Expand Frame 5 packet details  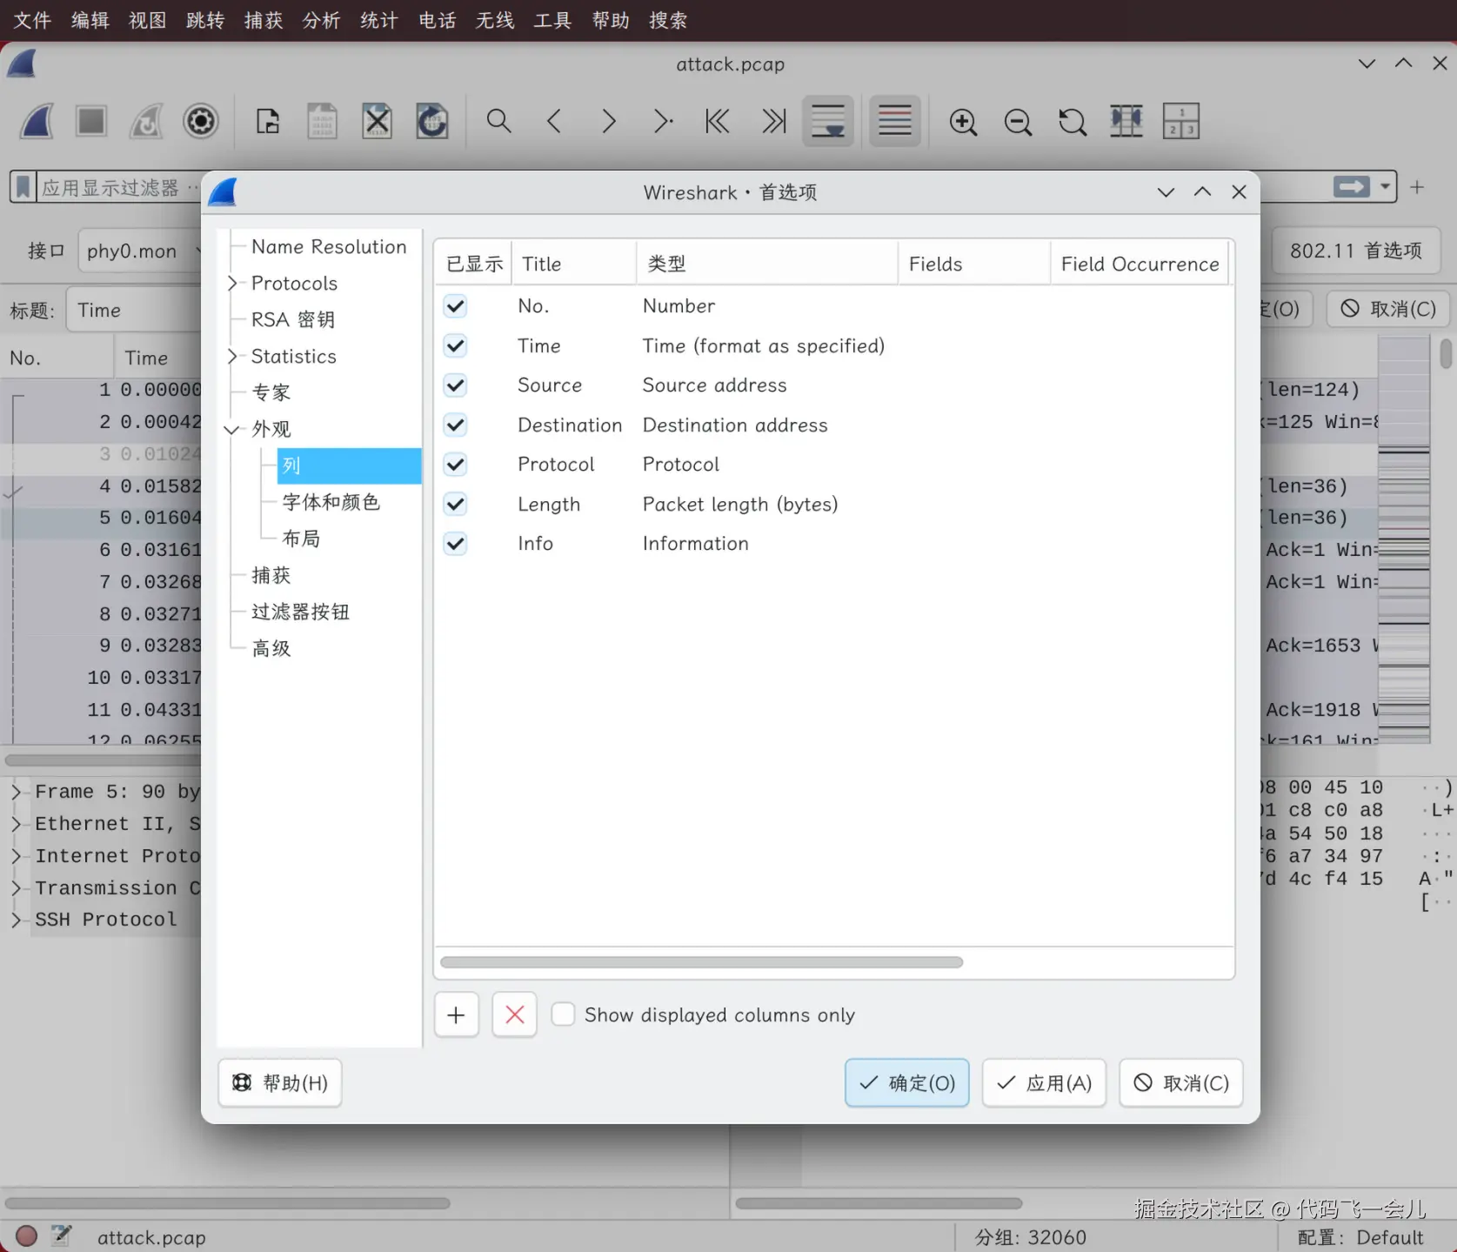tap(17, 792)
